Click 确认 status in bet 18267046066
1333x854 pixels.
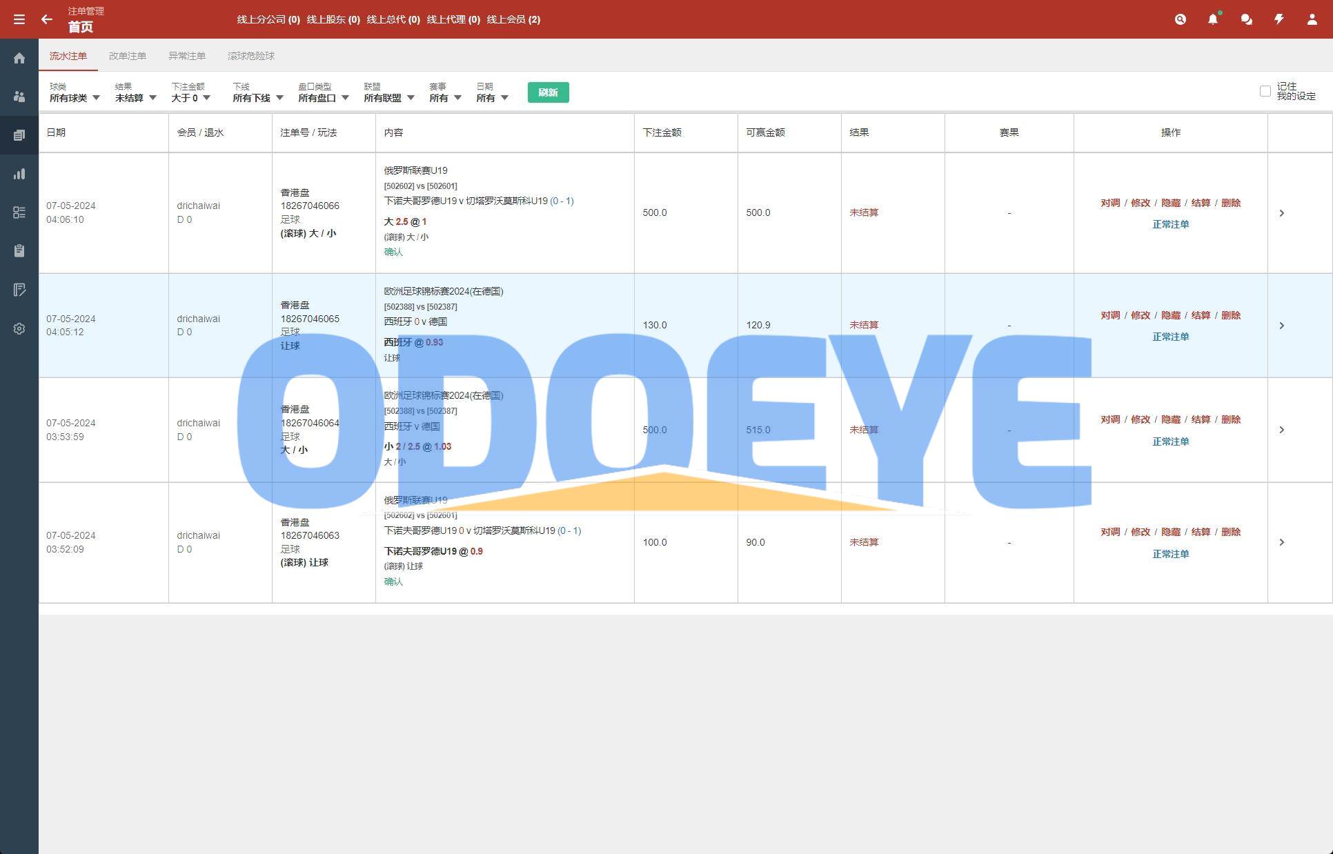point(393,252)
